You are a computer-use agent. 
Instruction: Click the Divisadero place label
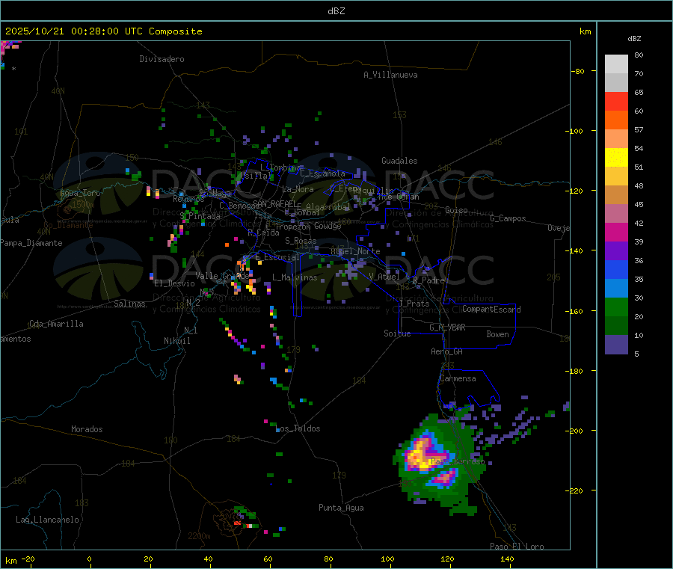162,59
